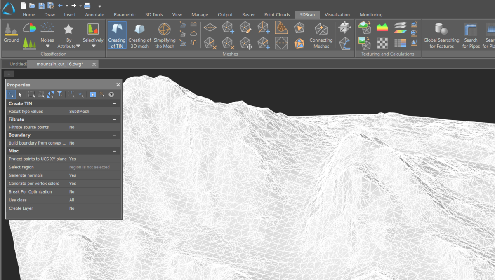
Task: Collapse the Misc section in Properties
Action: 115,151
